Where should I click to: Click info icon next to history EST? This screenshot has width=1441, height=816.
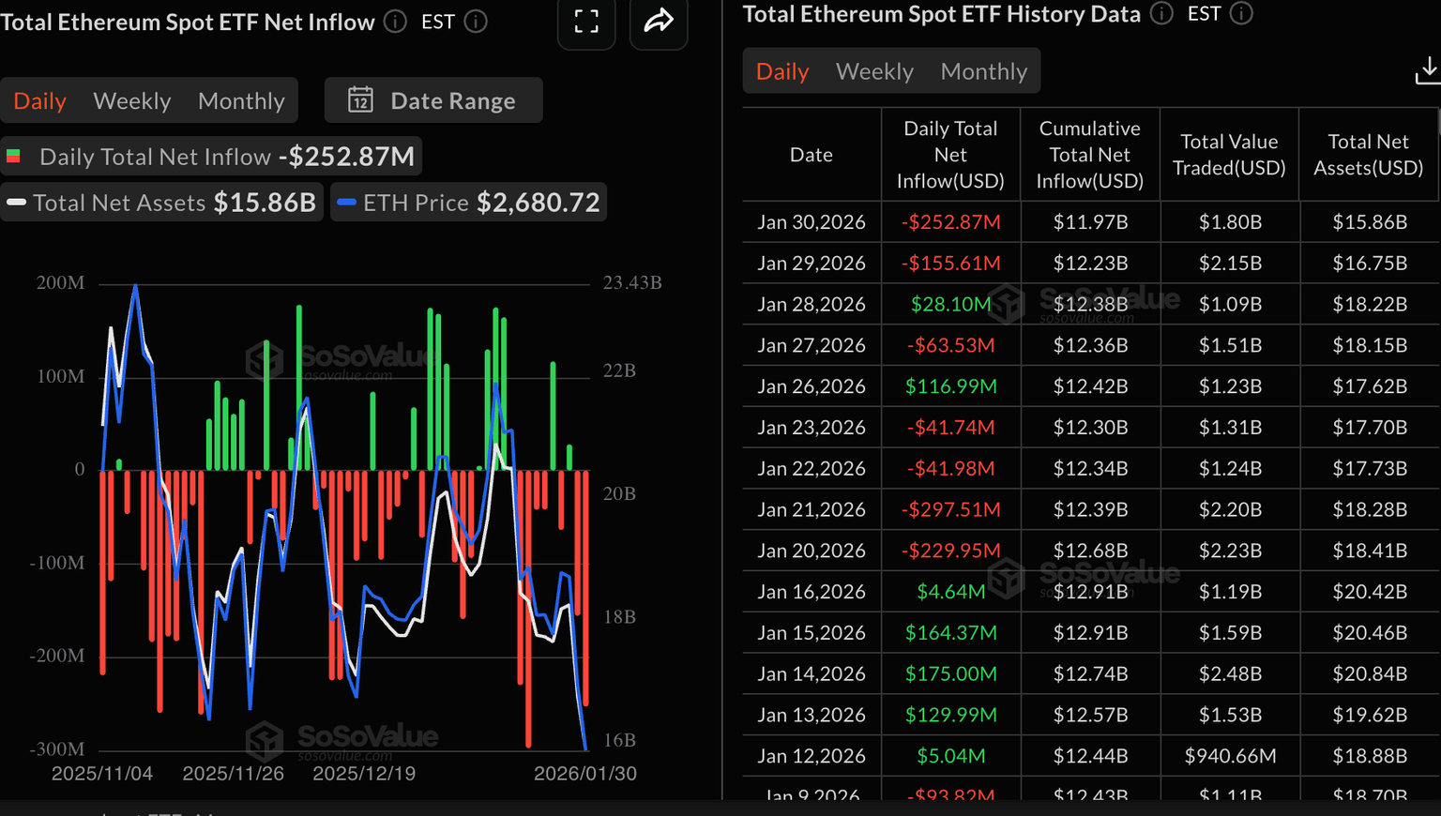click(x=1241, y=14)
